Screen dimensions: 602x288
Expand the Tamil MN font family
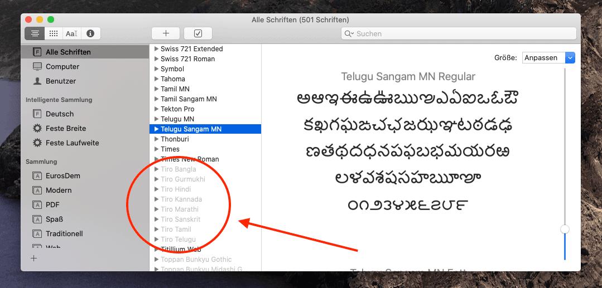pos(156,89)
